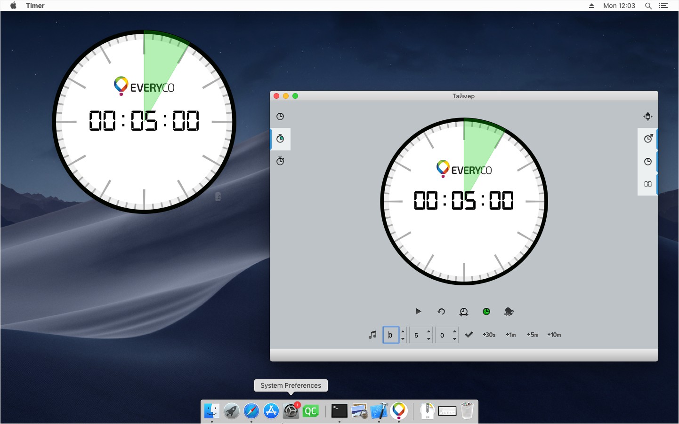Open Trash from the Dock
The width and height of the screenshot is (679, 424).
(467, 410)
